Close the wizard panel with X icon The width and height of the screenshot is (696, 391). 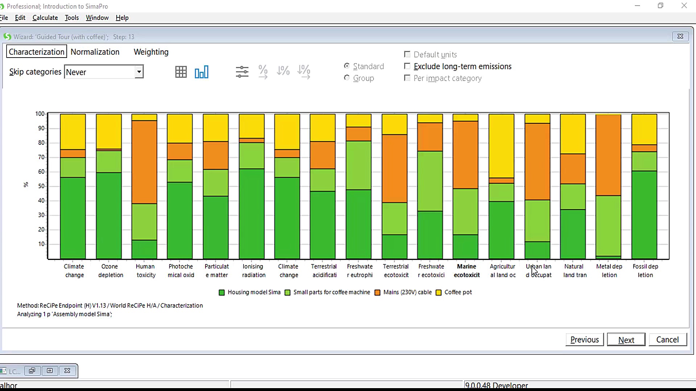coord(680,36)
